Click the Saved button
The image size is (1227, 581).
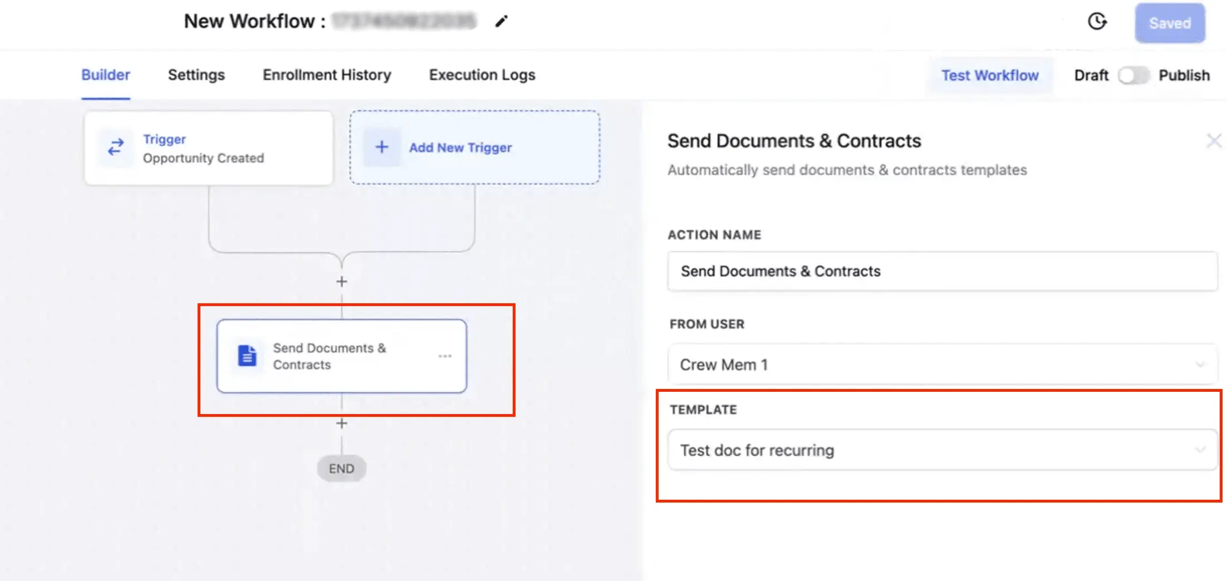(1170, 23)
